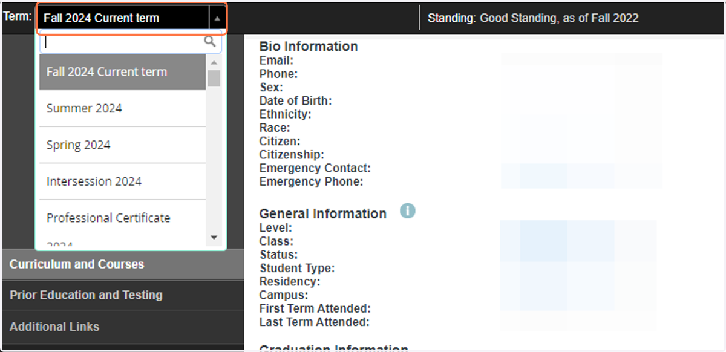Click the Citizen: label
Screen dimensions: 726x352
point(280,142)
